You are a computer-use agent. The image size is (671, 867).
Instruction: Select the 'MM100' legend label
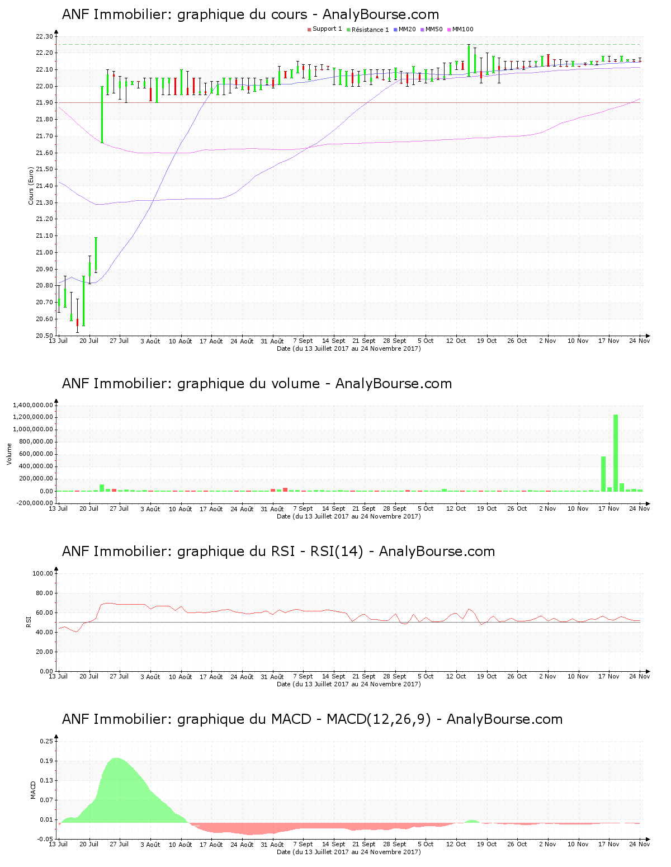pyautogui.click(x=463, y=29)
